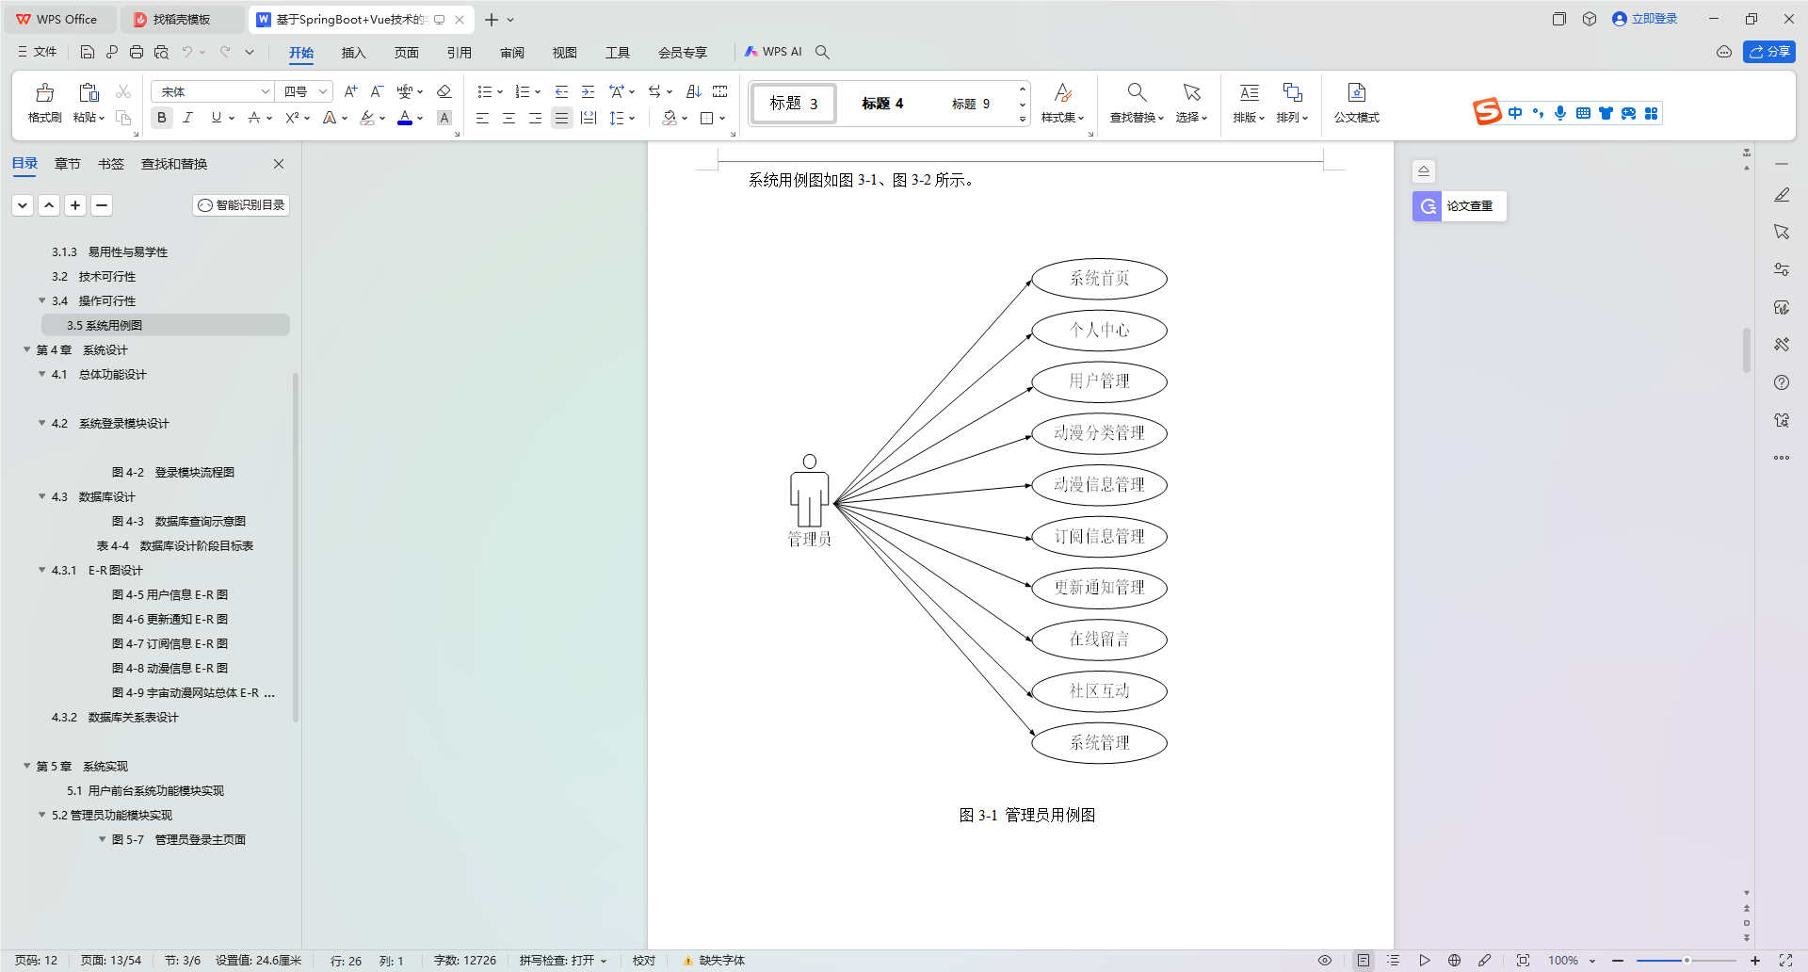Click the Official Document Mode icon
1808x972 pixels.
click(1356, 92)
